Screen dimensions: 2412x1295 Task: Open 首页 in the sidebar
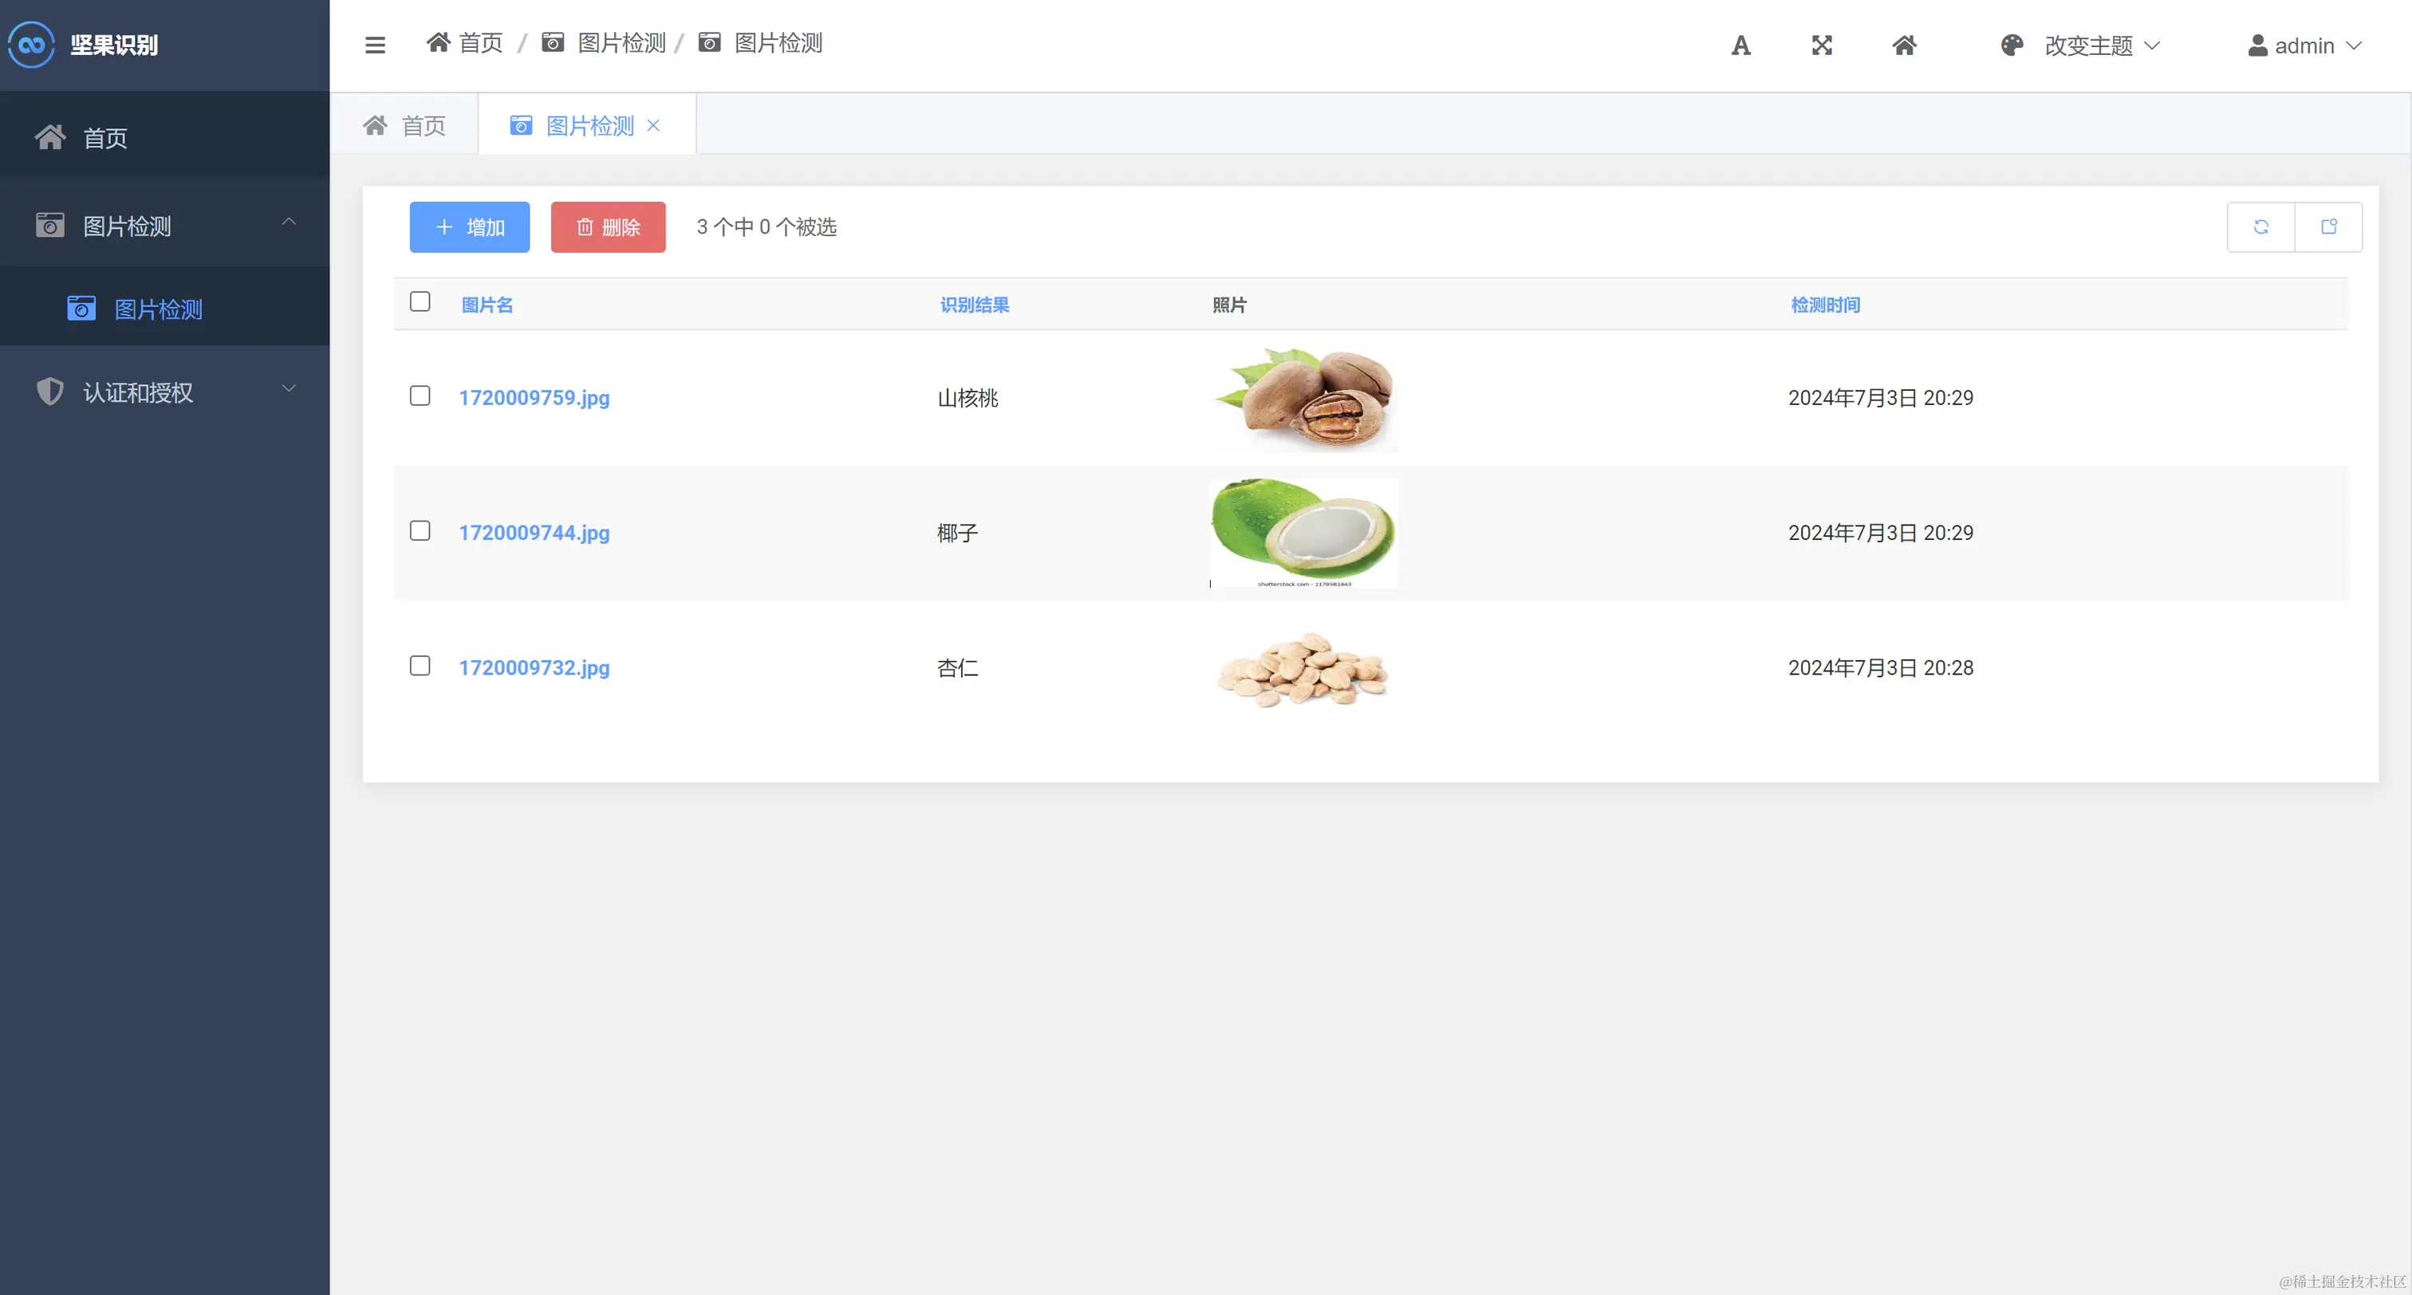click(104, 138)
